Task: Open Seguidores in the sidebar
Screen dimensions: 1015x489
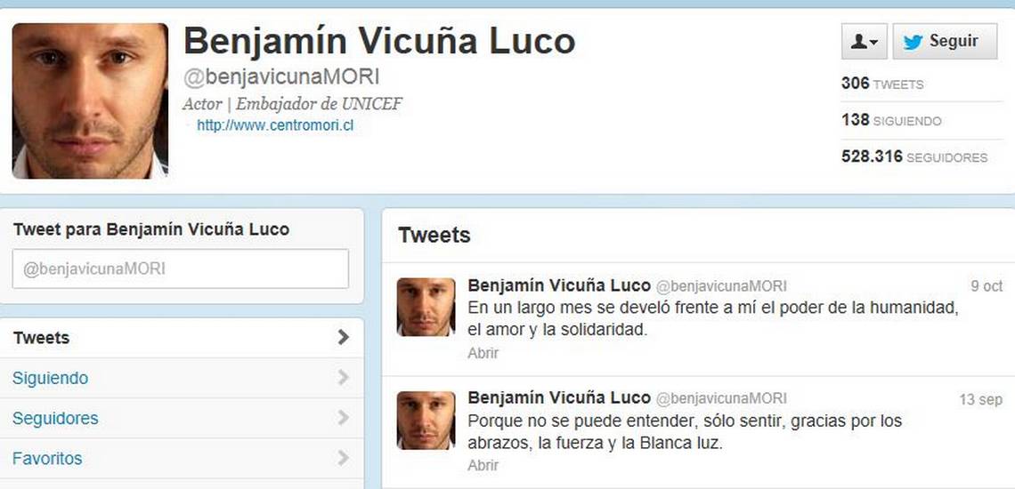Action: click(182, 419)
